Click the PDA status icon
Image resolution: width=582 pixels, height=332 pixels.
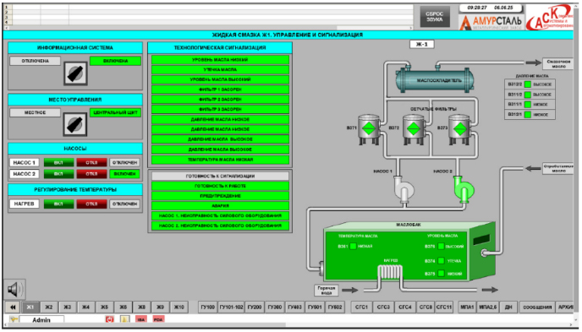click(158, 319)
